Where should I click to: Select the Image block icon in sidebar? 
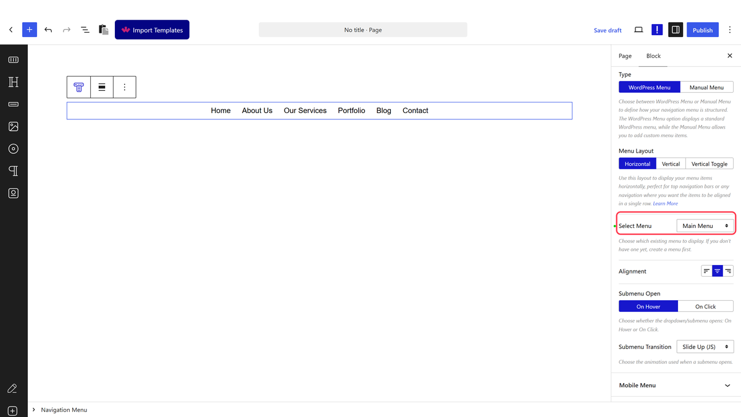tap(14, 127)
